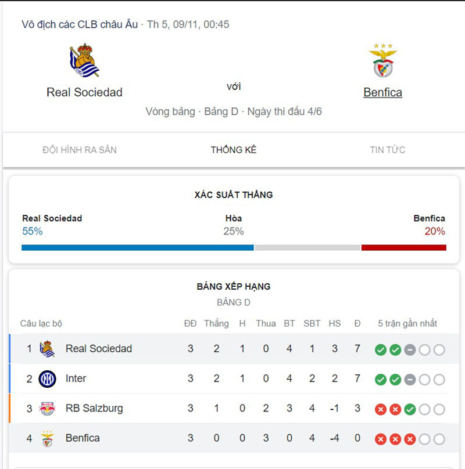Open the TIN TỨC tab
Image resolution: width=465 pixels, height=469 pixels.
pyautogui.click(x=388, y=150)
